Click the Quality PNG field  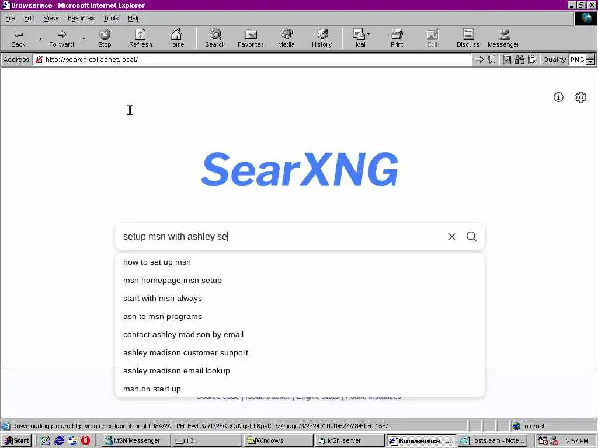click(x=578, y=60)
